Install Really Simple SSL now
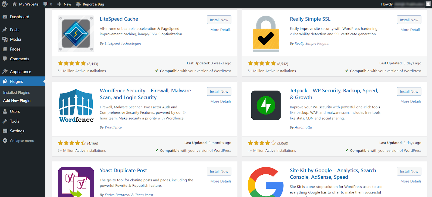Screen dimensions: 432x197 [x=409, y=20]
